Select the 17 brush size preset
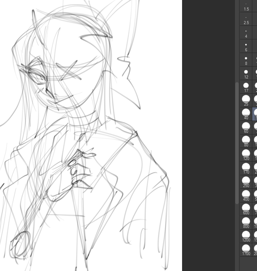The height and width of the screenshot is (271, 257). click(246, 87)
